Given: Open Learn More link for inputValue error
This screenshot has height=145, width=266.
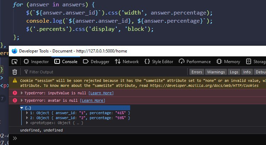Looking at the screenshot, I should [101, 93].
